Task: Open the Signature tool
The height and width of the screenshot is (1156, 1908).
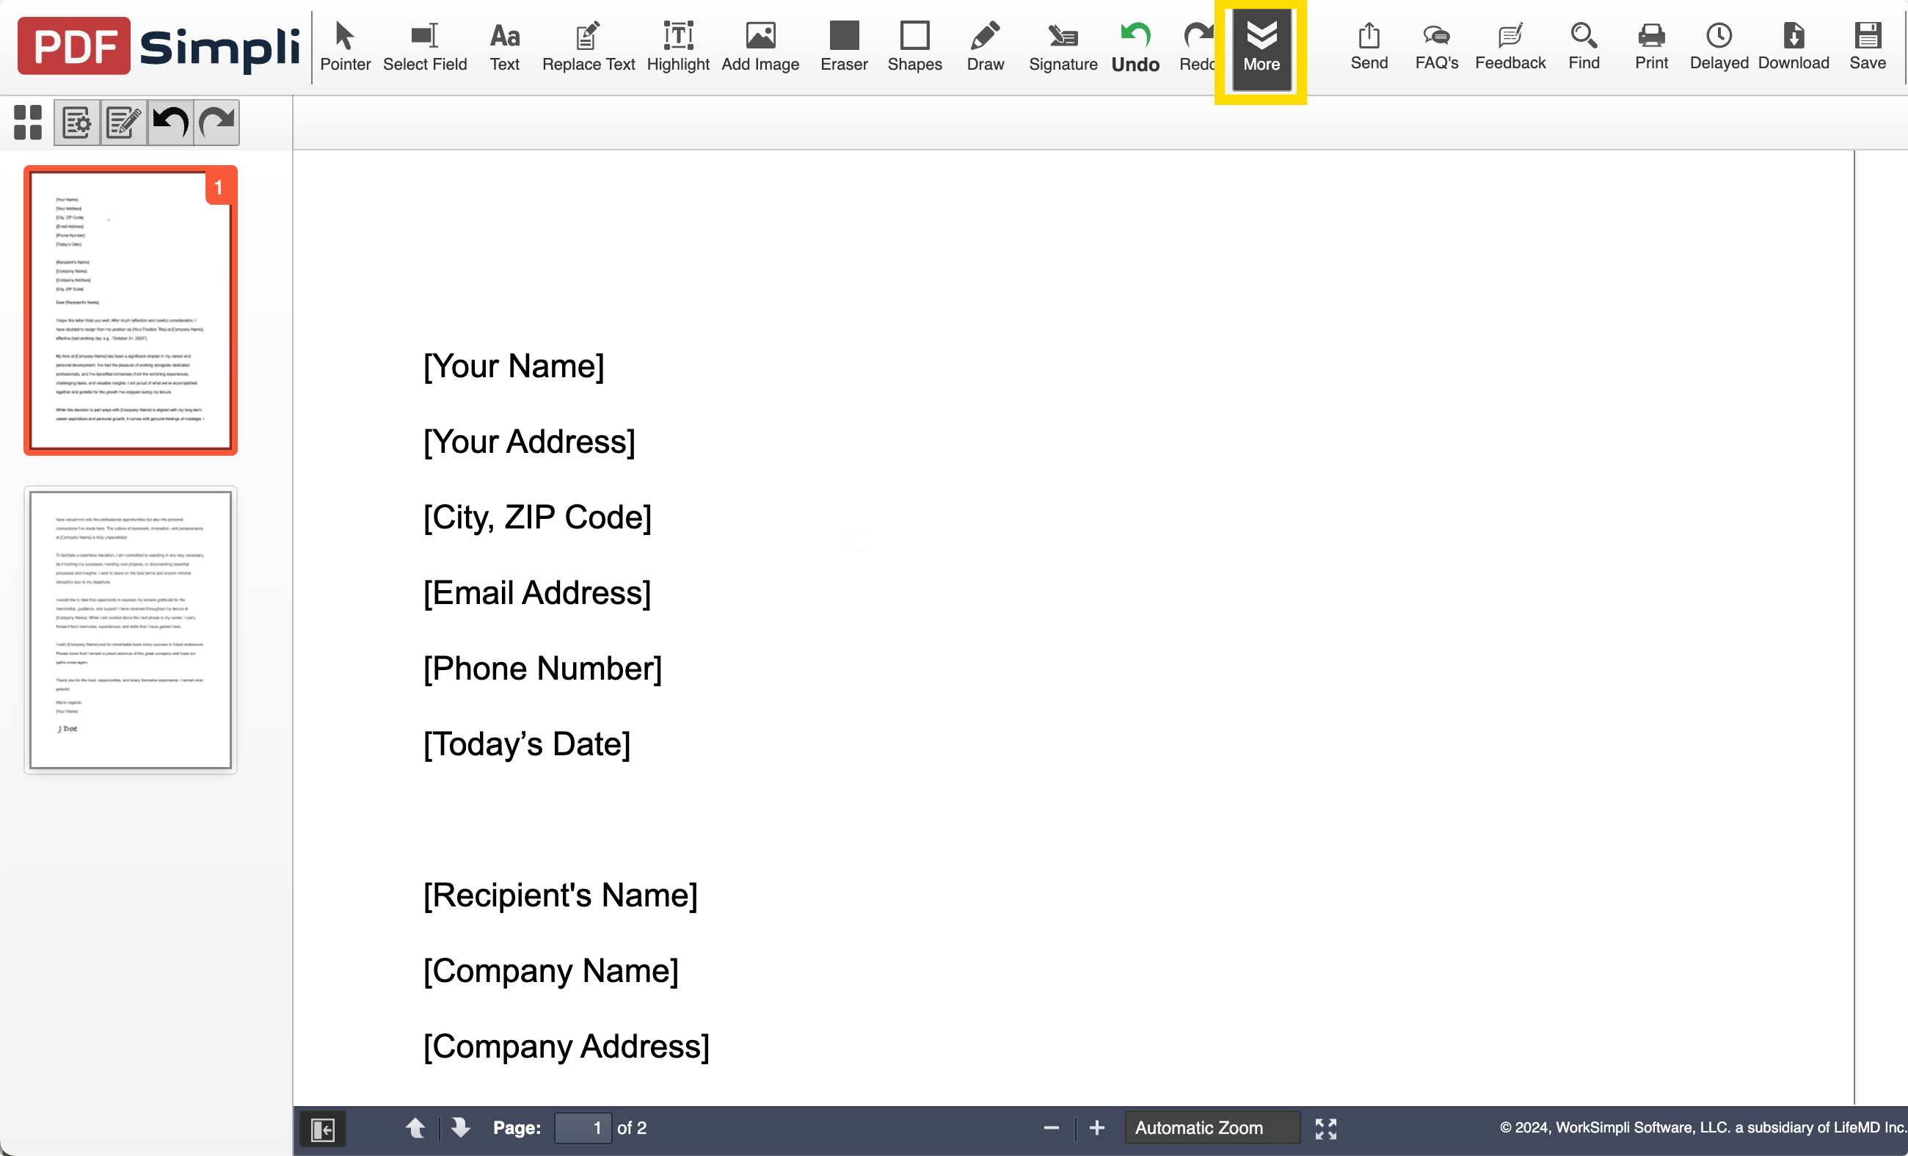Action: pyautogui.click(x=1063, y=46)
